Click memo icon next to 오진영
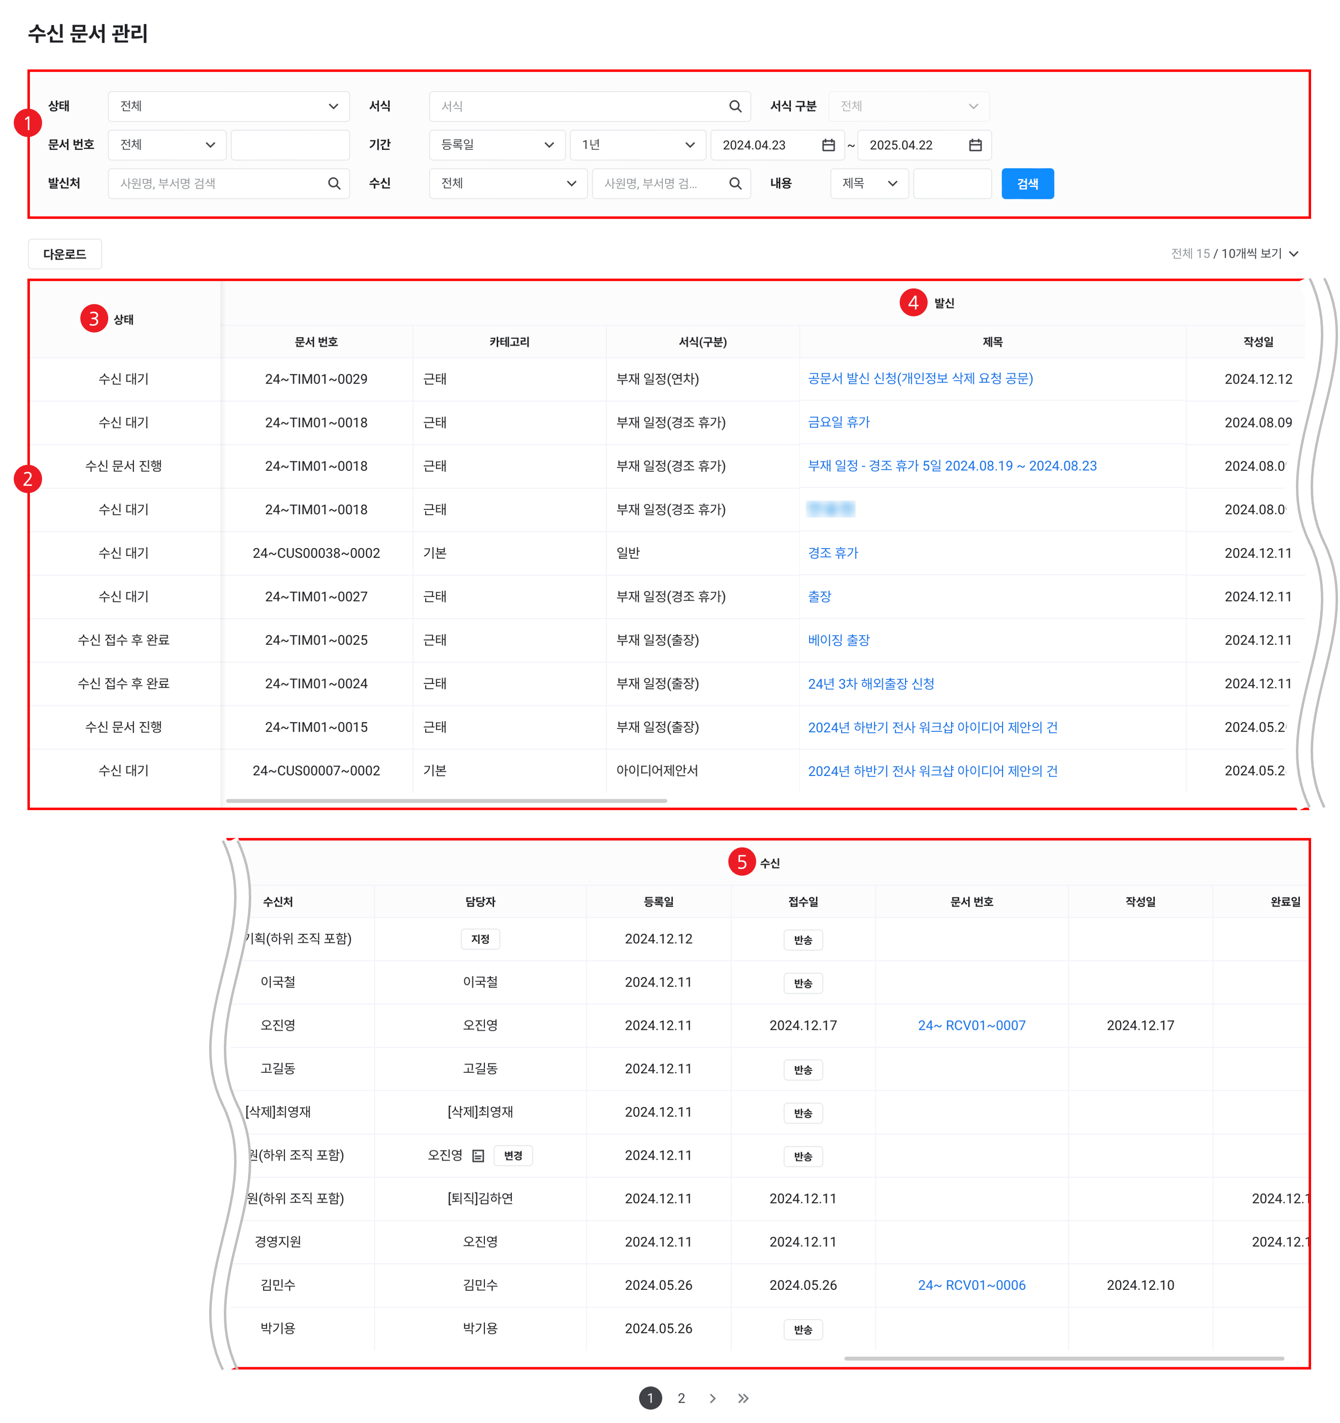The image size is (1340, 1423). (x=478, y=1156)
